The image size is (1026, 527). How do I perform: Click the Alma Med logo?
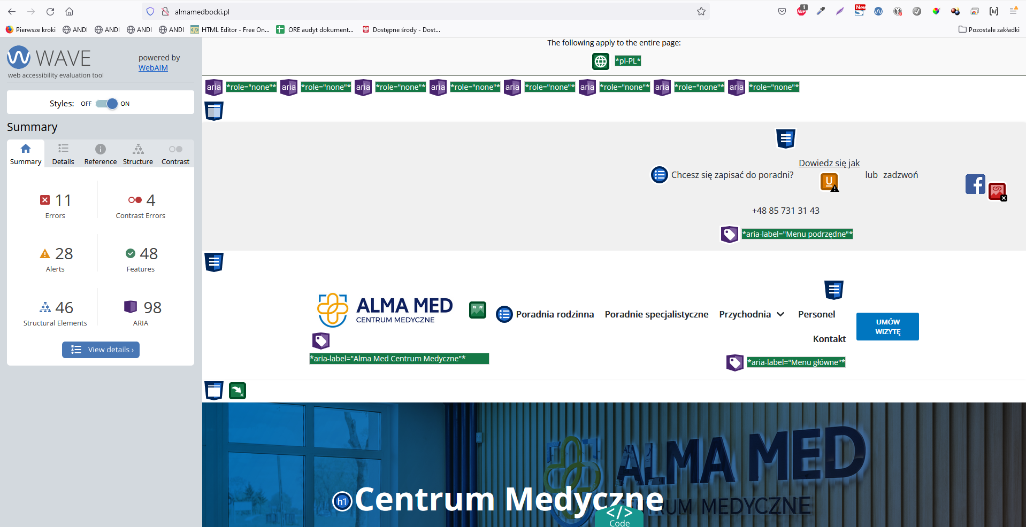385,310
